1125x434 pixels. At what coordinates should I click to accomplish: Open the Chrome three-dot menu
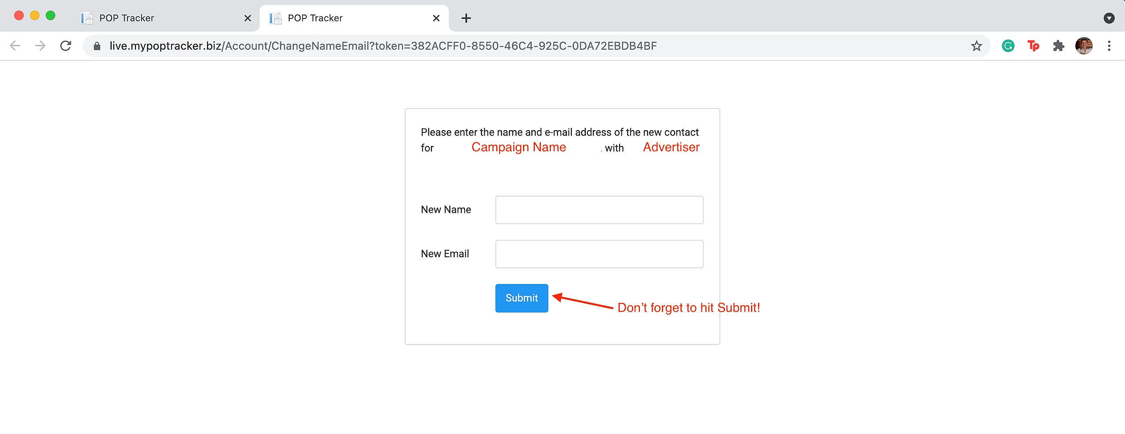click(x=1109, y=46)
